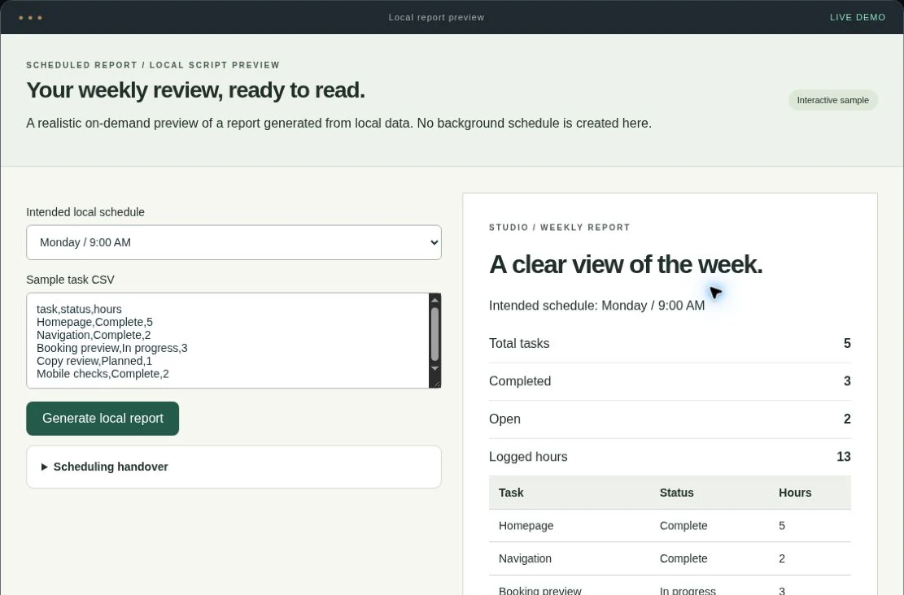The height and width of the screenshot is (595, 904).
Task: Click the 'Completed' row label
Action: [x=520, y=381]
